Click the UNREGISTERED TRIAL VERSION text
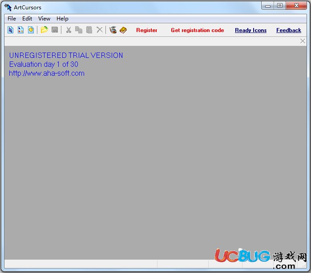 click(x=66, y=55)
